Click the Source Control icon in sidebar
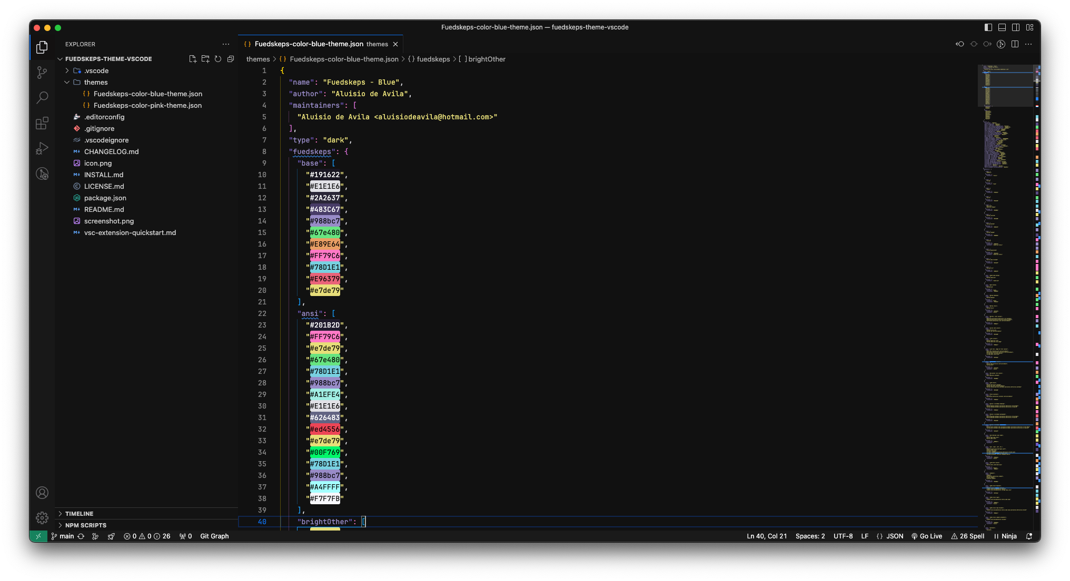 42,71
